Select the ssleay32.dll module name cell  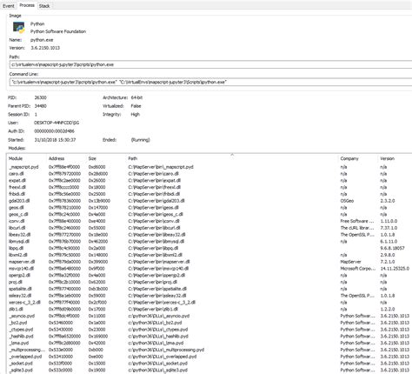tap(20, 296)
